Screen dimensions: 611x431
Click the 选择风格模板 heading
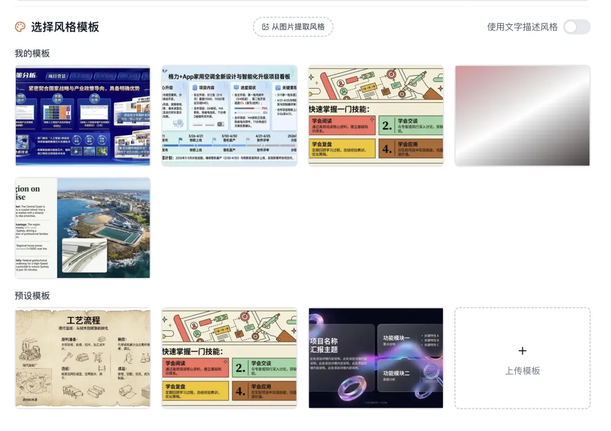point(65,27)
